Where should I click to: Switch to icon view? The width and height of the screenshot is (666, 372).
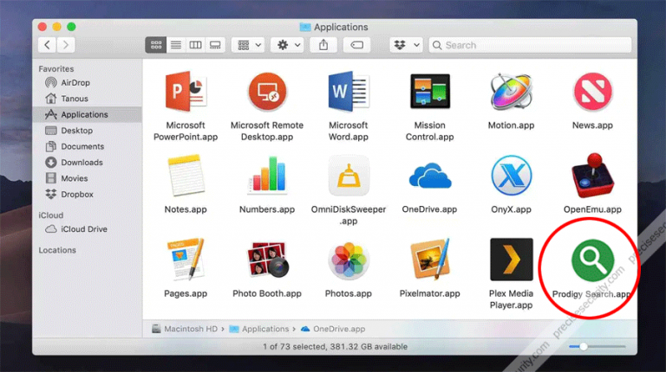[x=156, y=45]
